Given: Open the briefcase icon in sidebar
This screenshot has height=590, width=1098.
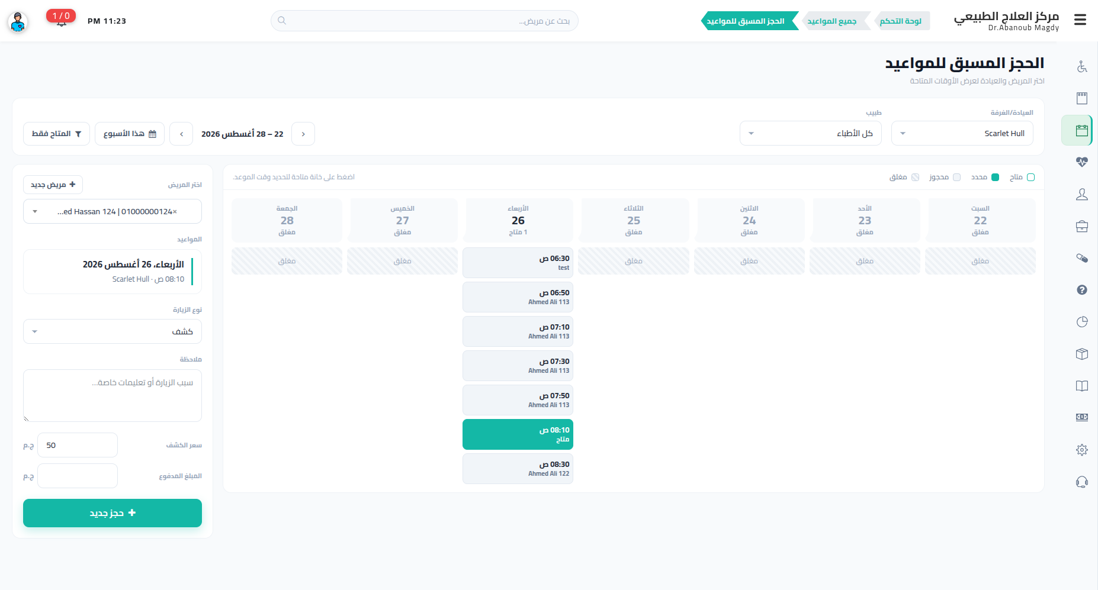Looking at the screenshot, I should point(1082,226).
